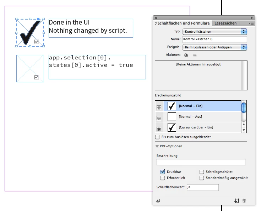
Task: Click the Normal – Ein checkmark thumbnail
Action: tap(172, 106)
